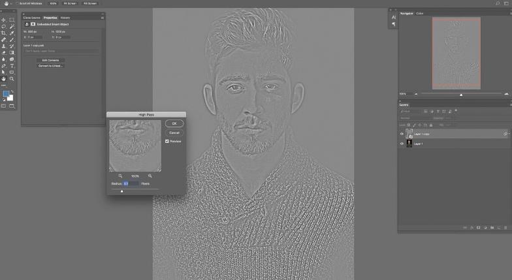
Task: Click the 100% button in options bar
Action: (x=53, y=3)
